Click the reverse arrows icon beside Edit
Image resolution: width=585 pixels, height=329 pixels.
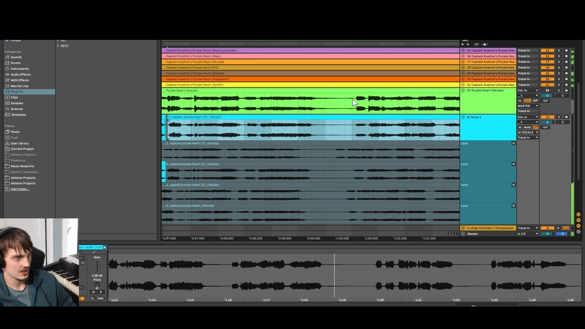[93, 299]
